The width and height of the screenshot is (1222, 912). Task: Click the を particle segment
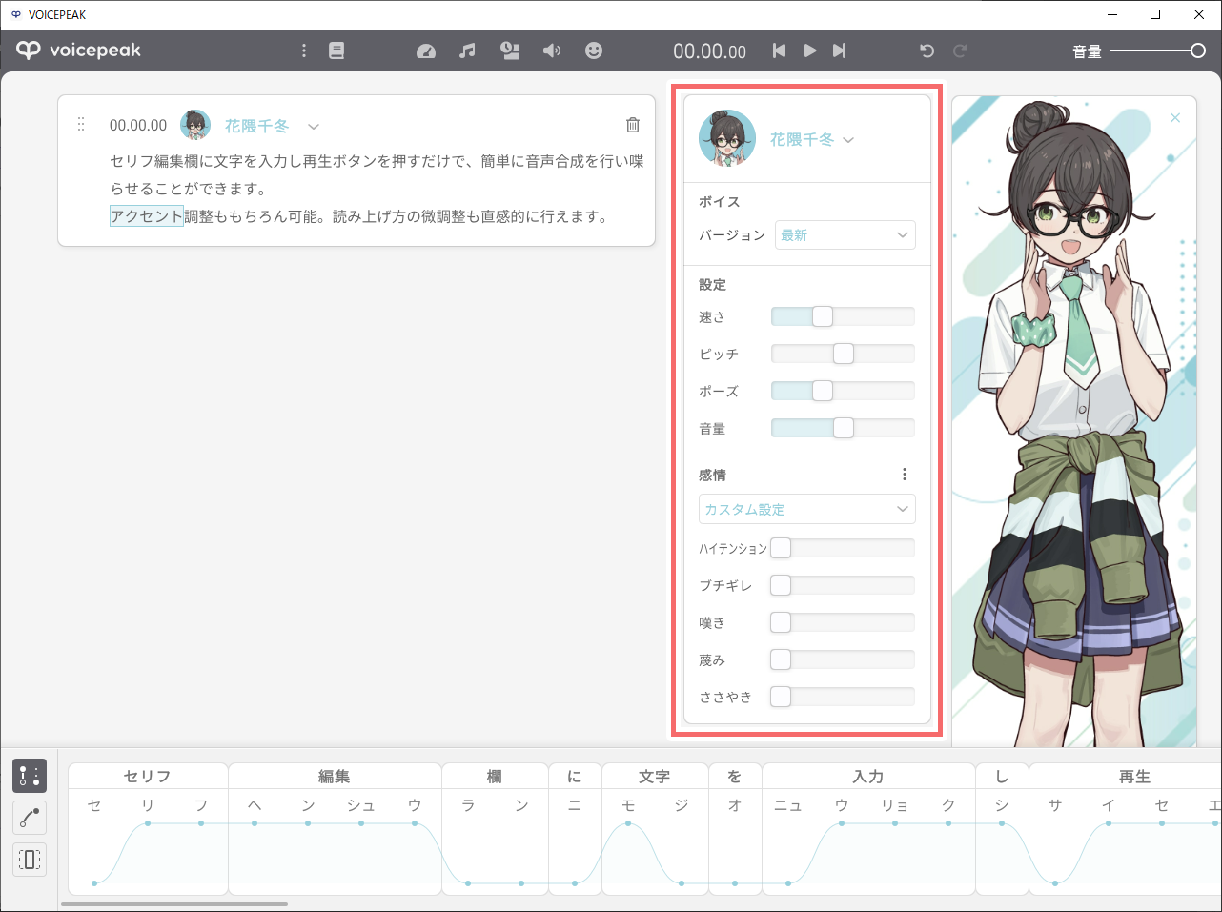pyautogui.click(x=735, y=776)
